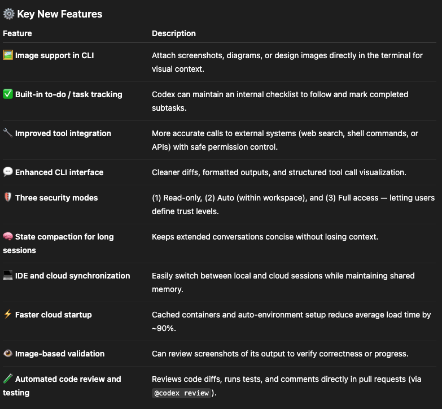This screenshot has width=442, height=409.
Task: Click the Description column header
Action: click(174, 33)
